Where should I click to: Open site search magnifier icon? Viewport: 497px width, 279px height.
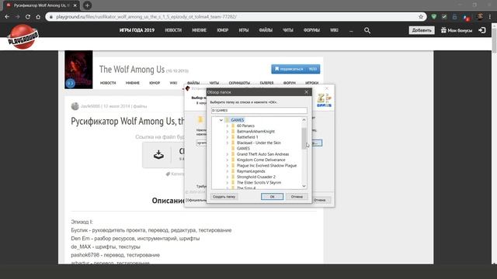click(x=367, y=30)
